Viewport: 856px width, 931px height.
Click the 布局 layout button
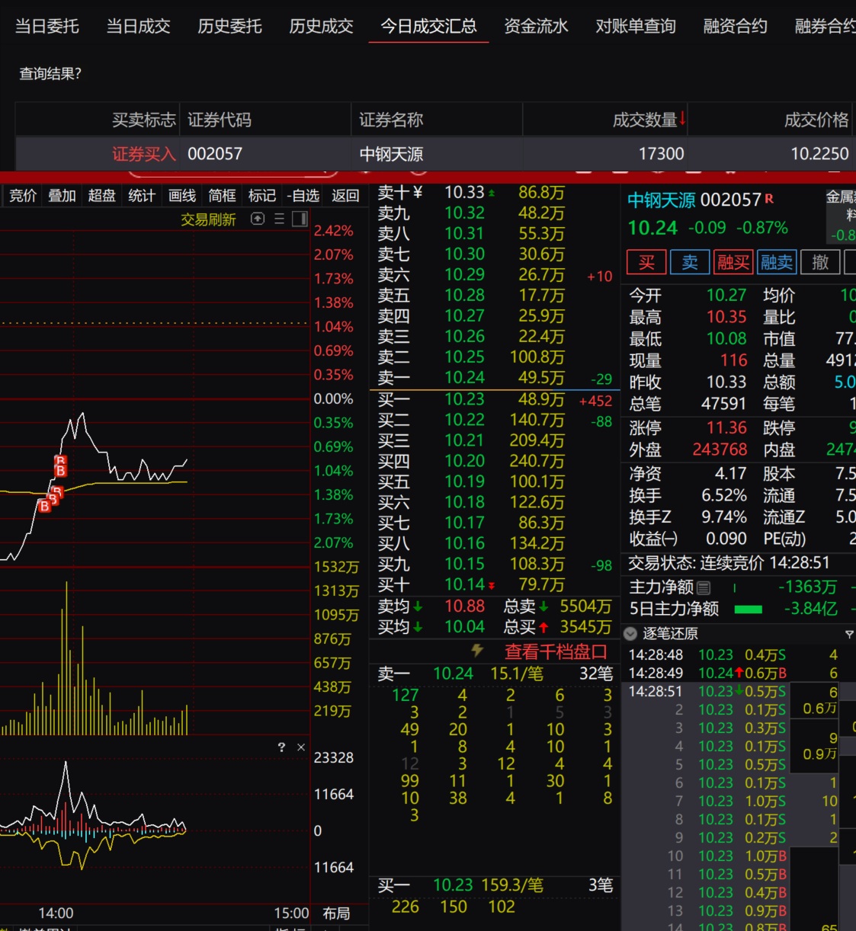coord(336,913)
